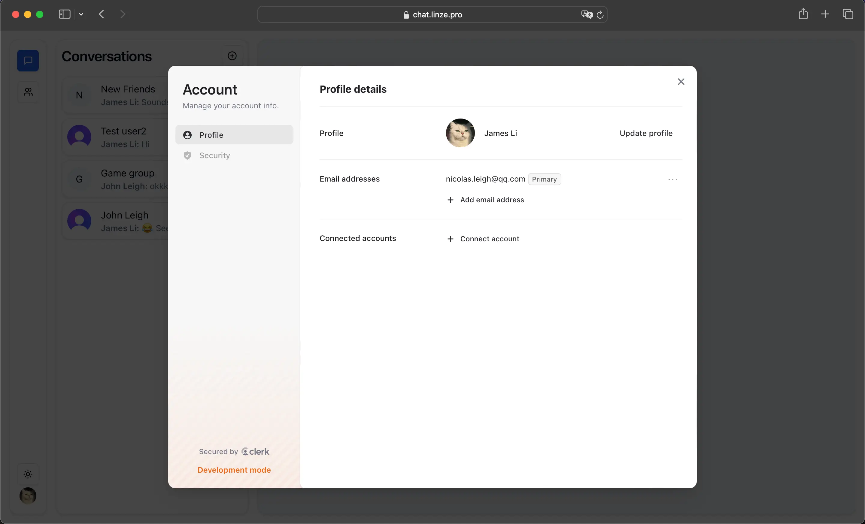Reload the page in Safari
This screenshot has height=524, width=865.
(x=600, y=14)
